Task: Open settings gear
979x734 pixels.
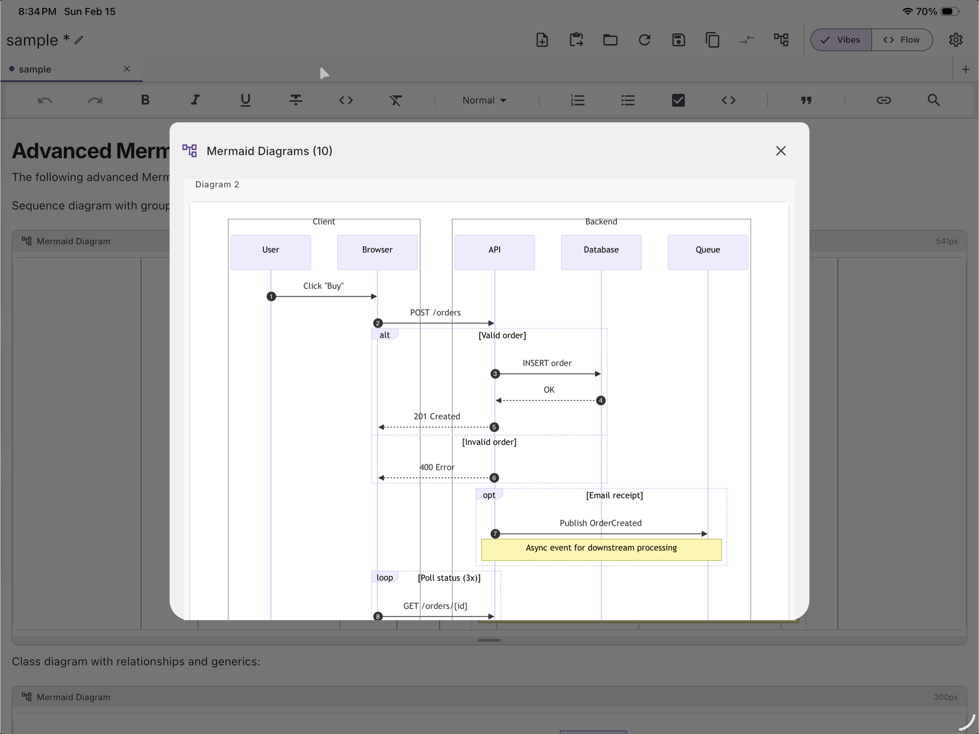Action: click(956, 40)
